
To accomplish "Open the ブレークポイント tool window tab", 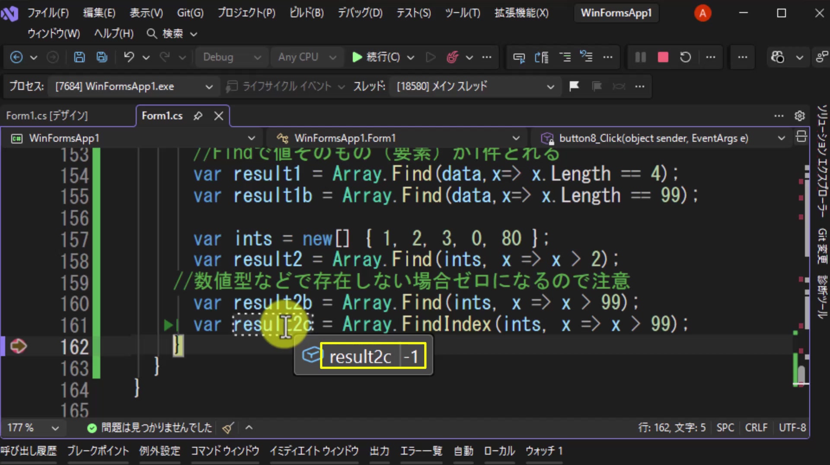I will point(98,451).
